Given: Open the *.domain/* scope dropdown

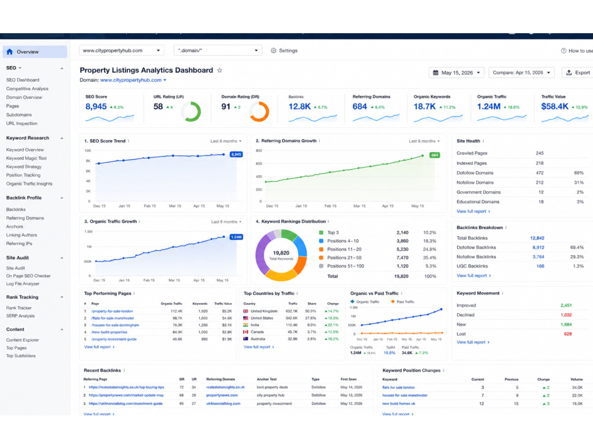Looking at the screenshot, I should [x=218, y=50].
